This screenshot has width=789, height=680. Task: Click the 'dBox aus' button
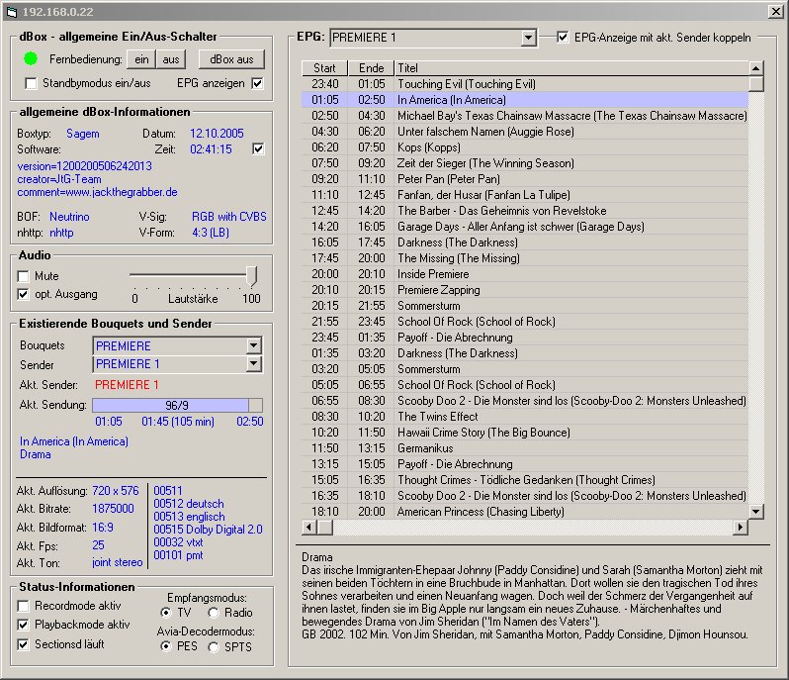231,59
